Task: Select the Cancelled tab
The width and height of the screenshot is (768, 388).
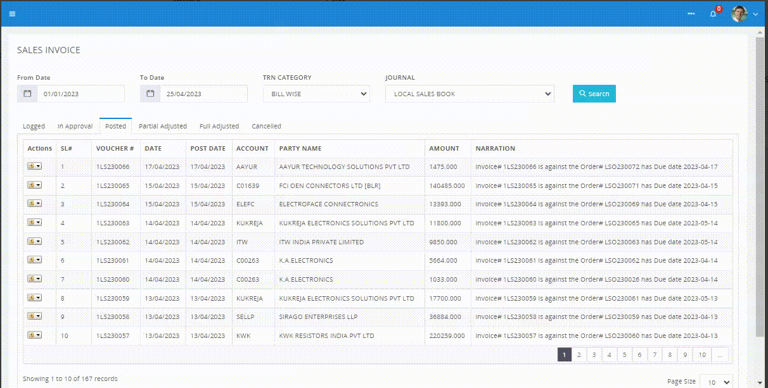Action: (266, 126)
